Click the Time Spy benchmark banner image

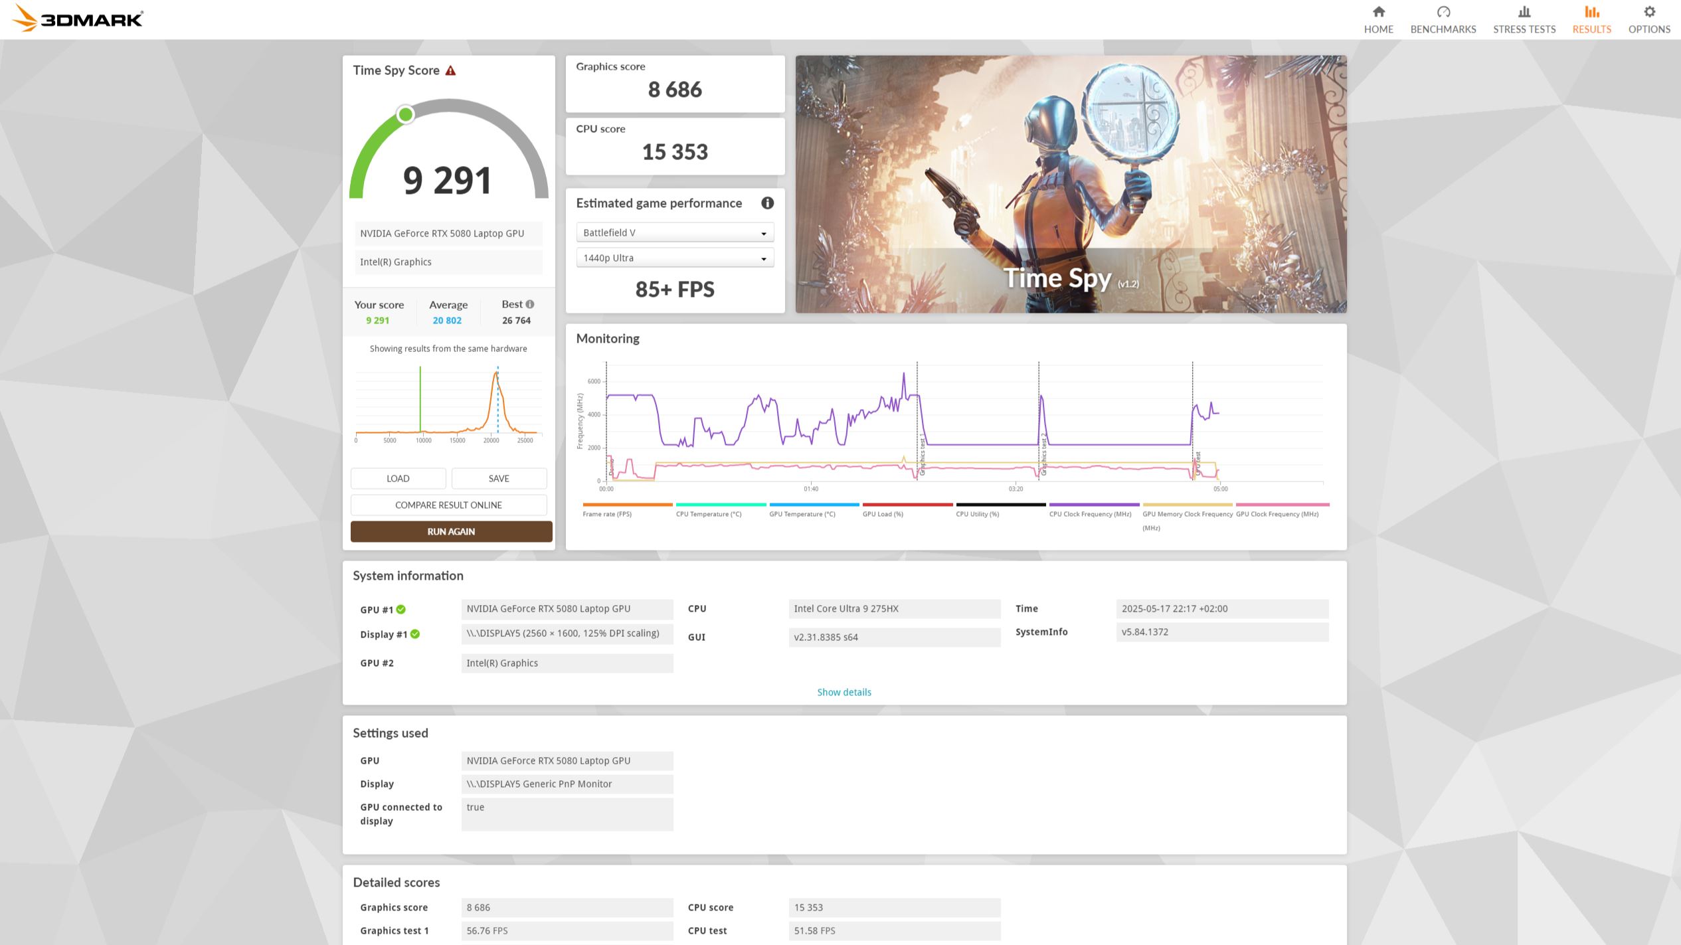click(x=1071, y=184)
